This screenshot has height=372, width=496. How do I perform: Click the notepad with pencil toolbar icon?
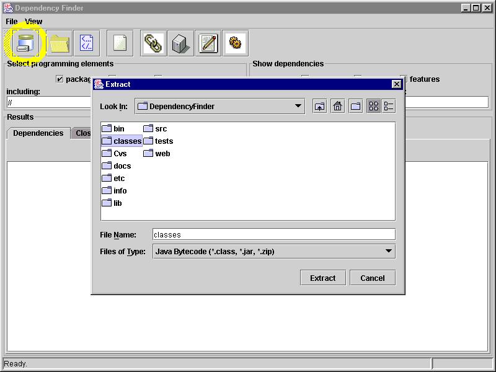(208, 43)
